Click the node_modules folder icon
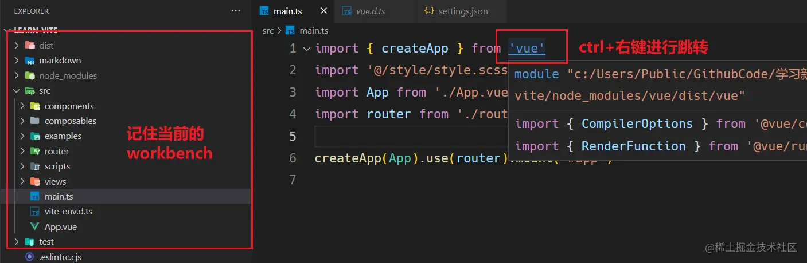Viewport: 807px width, 263px height. click(30, 75)
